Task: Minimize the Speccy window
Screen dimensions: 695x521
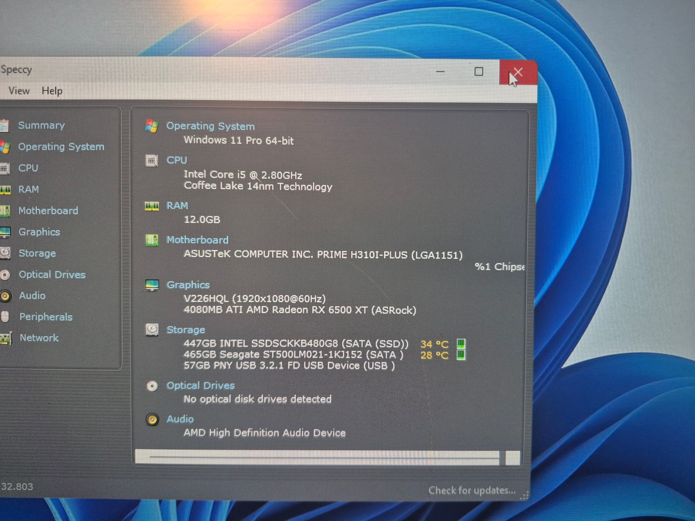Action: (x=440, y=72)
